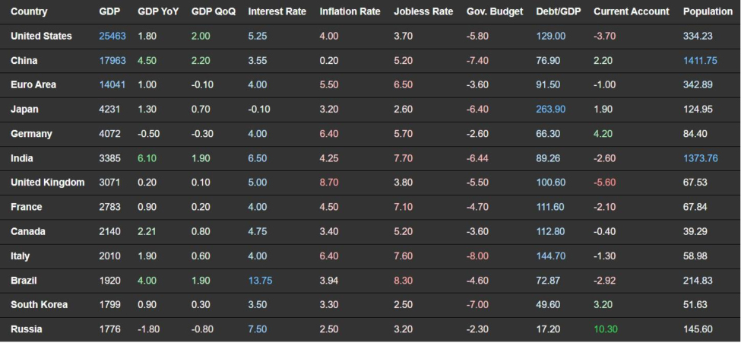The height and width of the screenshot is (343, 741).
Task: Sort by Inflation Rate header
Action: (x=349, y=12)
